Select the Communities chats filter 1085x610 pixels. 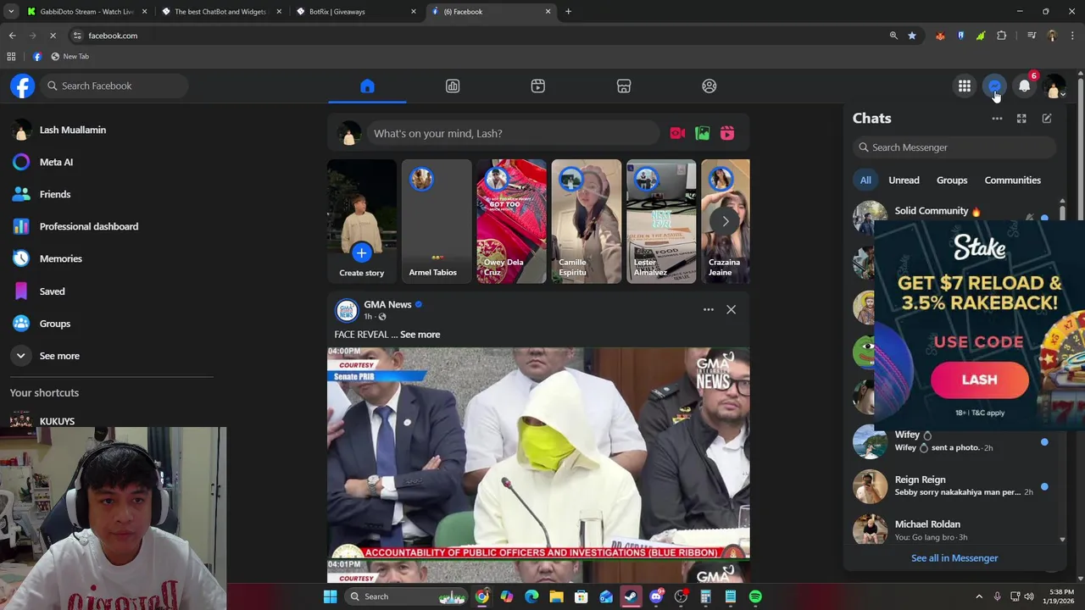[x=1013, y=180]
